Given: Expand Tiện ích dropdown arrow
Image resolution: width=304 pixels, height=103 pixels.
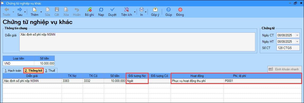Looking at the screenshot, I should coord(135,12).
